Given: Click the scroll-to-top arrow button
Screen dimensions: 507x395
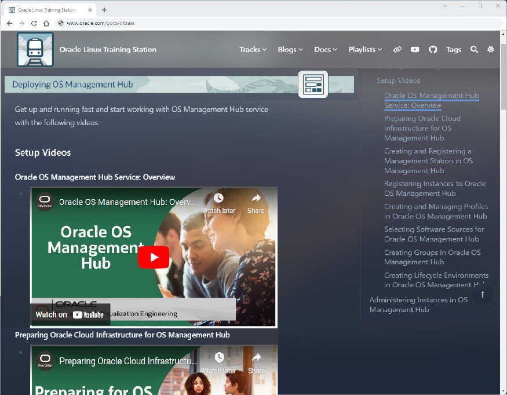Looking at the screenshot, I should tap(483, 294).
